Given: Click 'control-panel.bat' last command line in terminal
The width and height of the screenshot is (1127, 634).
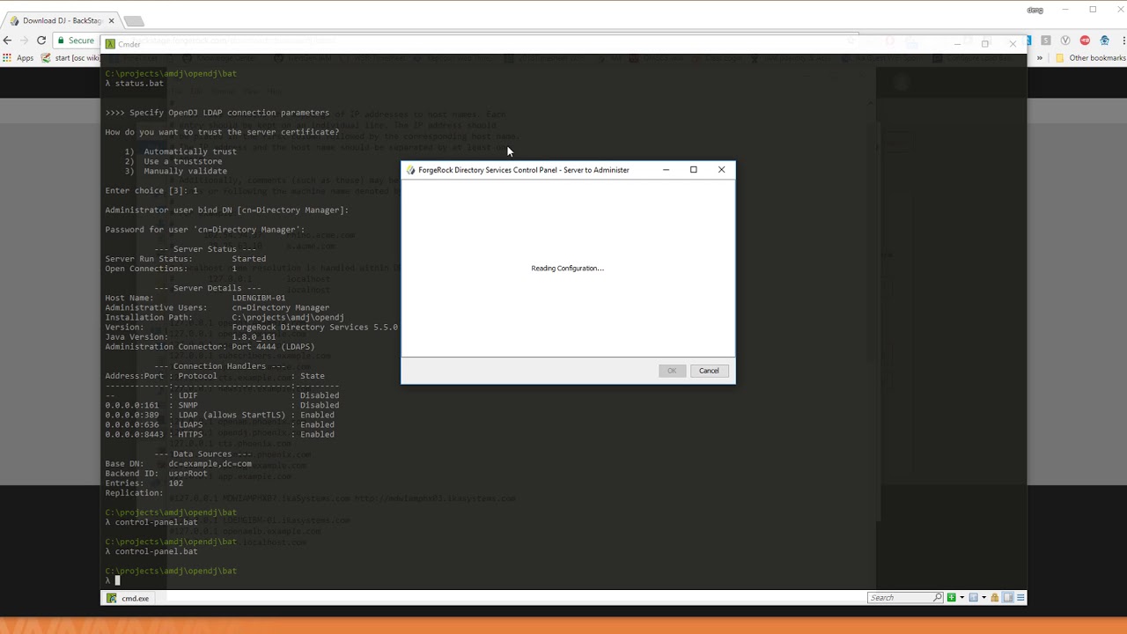Looking at the screenshot, I should click(156, 551).
